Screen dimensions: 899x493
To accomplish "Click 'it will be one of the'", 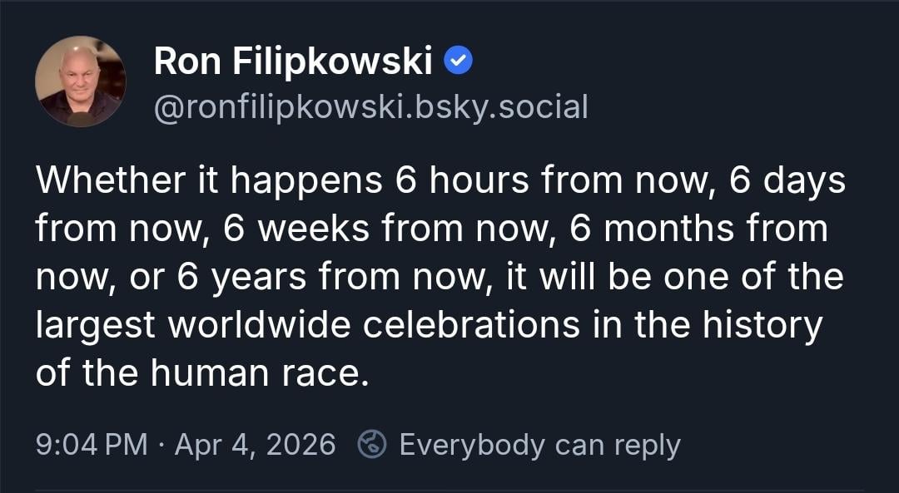I will (x=675, y=277).
